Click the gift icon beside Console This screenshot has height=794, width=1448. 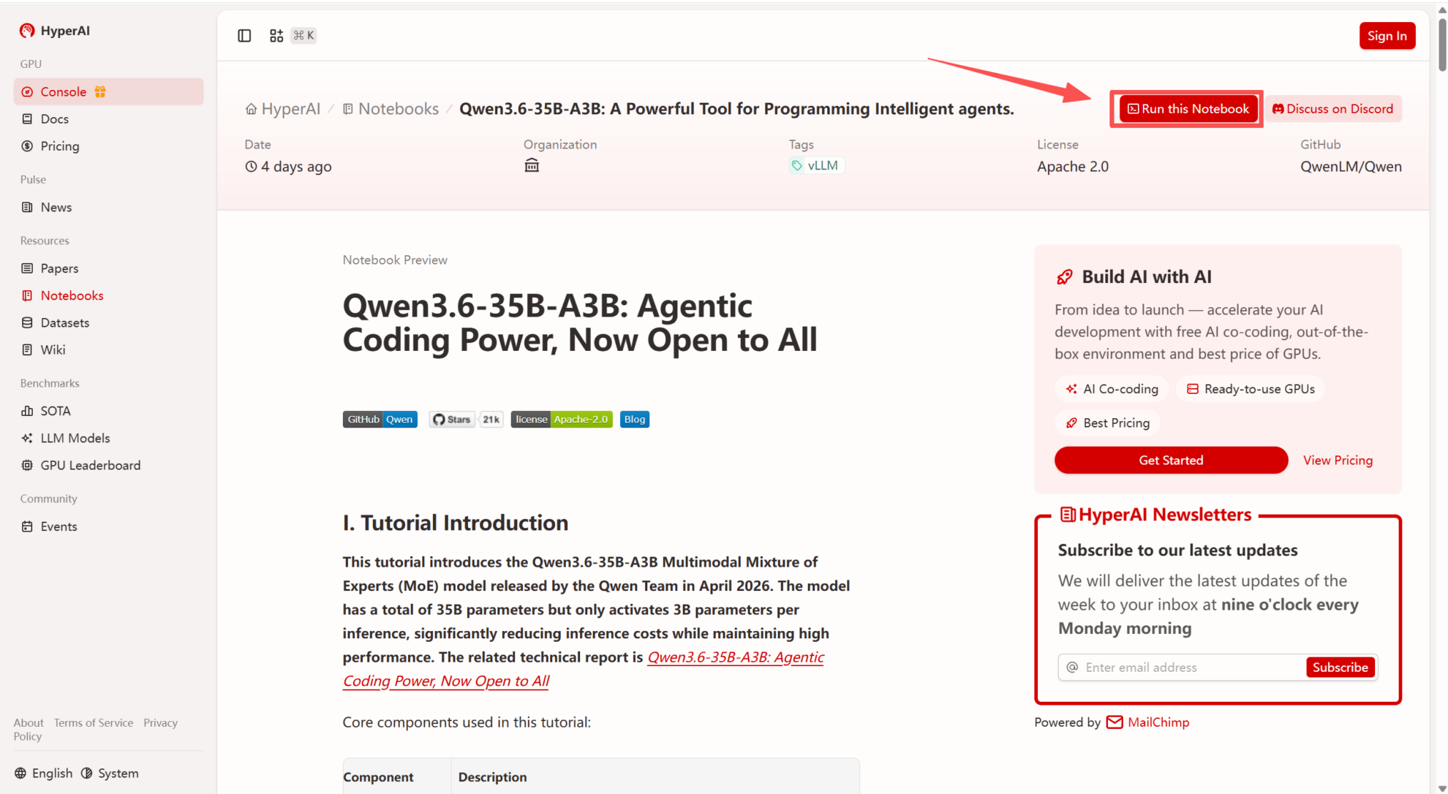[x=100, y=91]
